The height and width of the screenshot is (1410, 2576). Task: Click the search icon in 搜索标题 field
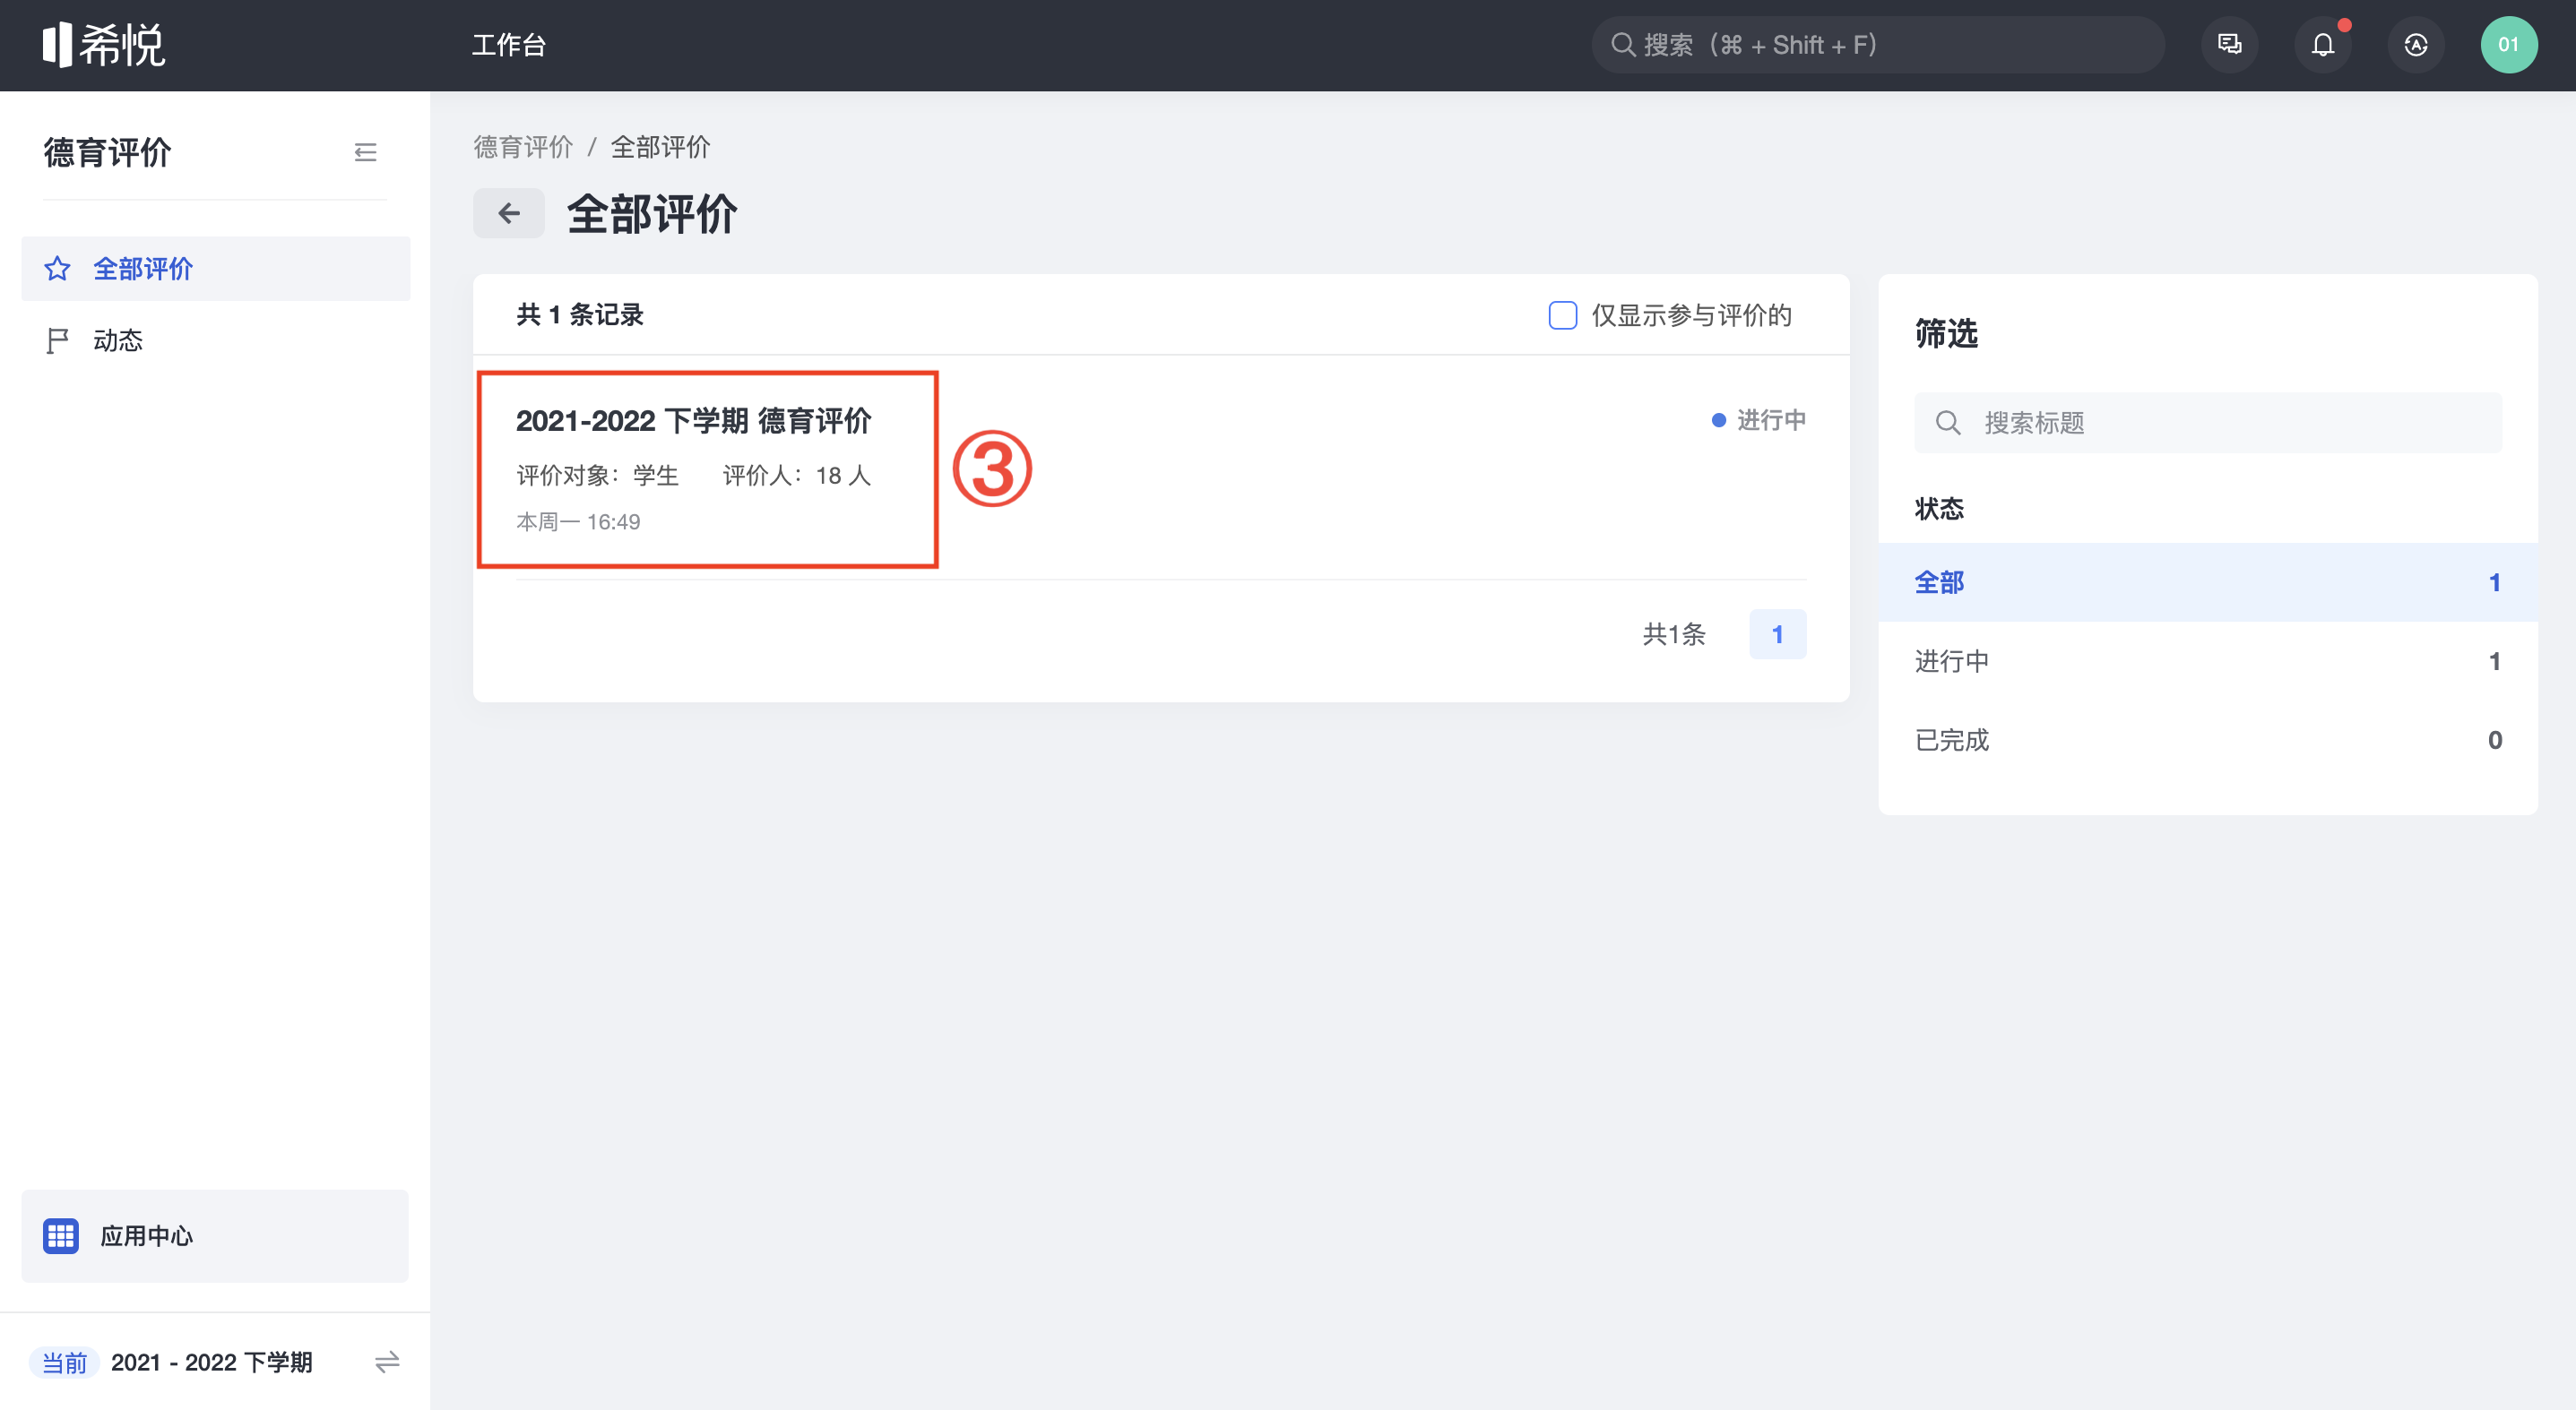(1947, 423)
